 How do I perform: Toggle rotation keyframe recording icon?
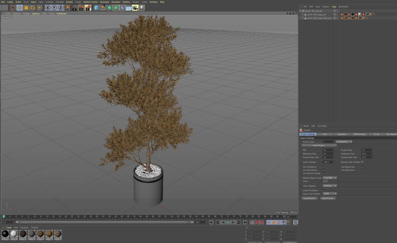point(279,222)
